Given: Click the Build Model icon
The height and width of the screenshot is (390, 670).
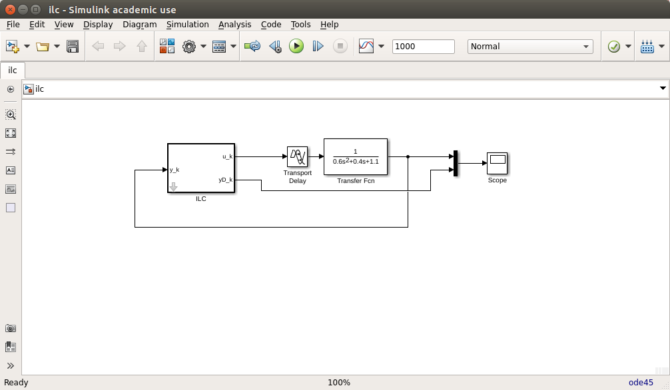Looking at the screenshot, I should coord(647,46).
